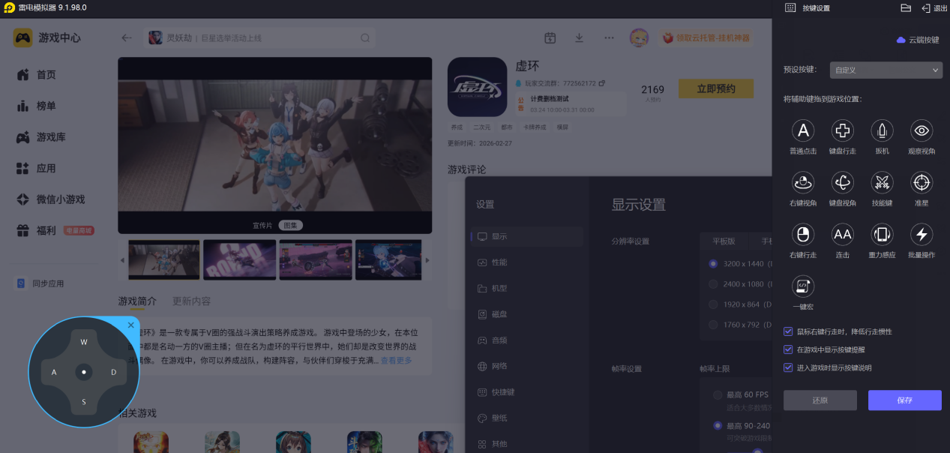Click the W key of the walk pad
Image resolution: width=950 pixels, height=453 pixels.
84,342
